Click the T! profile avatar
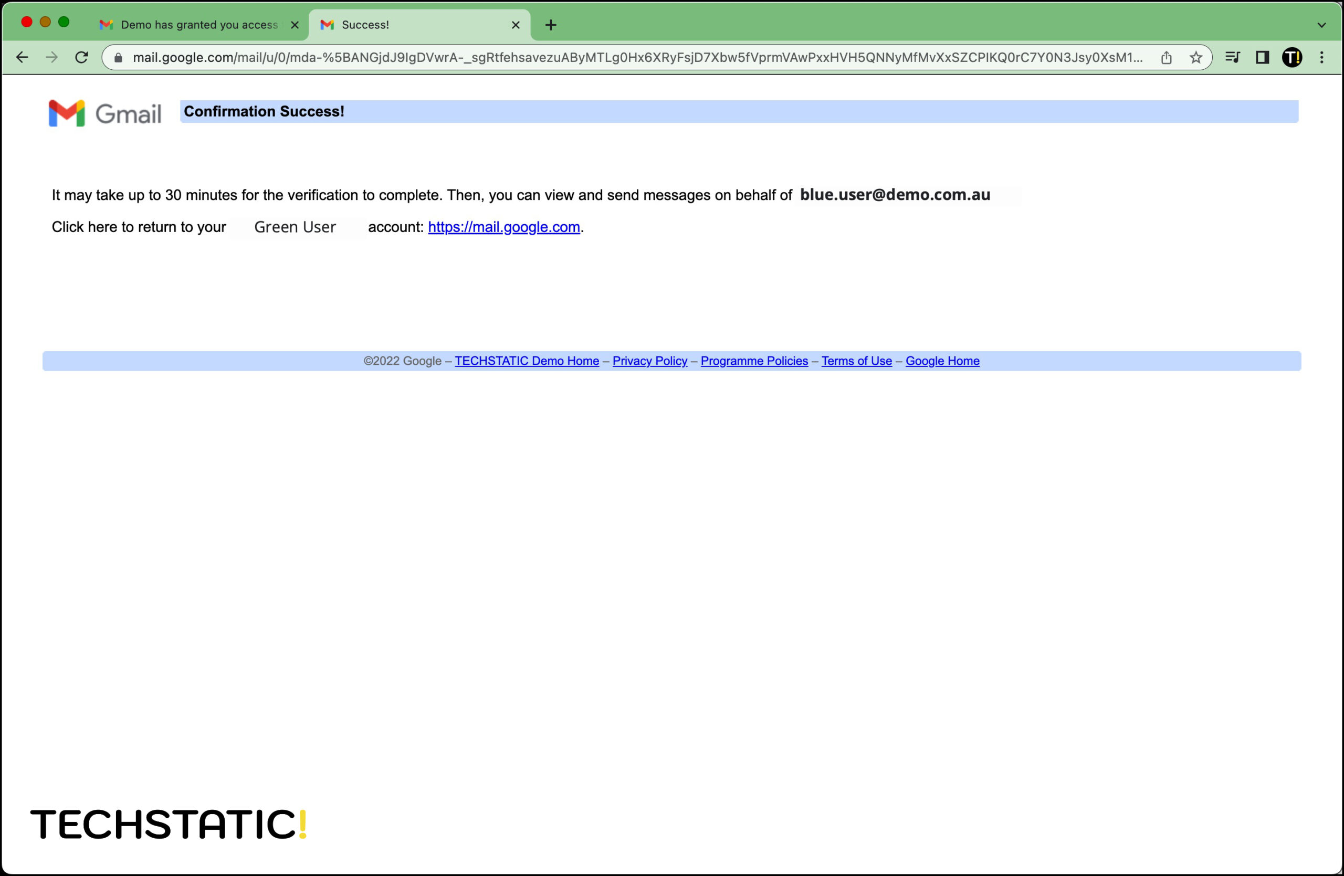Image resolution: width=1344 pixels, height=876 pixels. (x=1293, y=57)
